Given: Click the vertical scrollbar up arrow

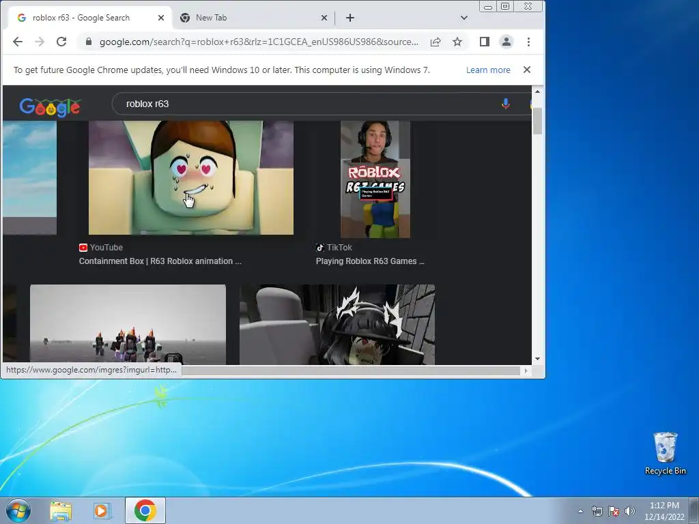Looking at the screenshot, I should pos(537,91).
